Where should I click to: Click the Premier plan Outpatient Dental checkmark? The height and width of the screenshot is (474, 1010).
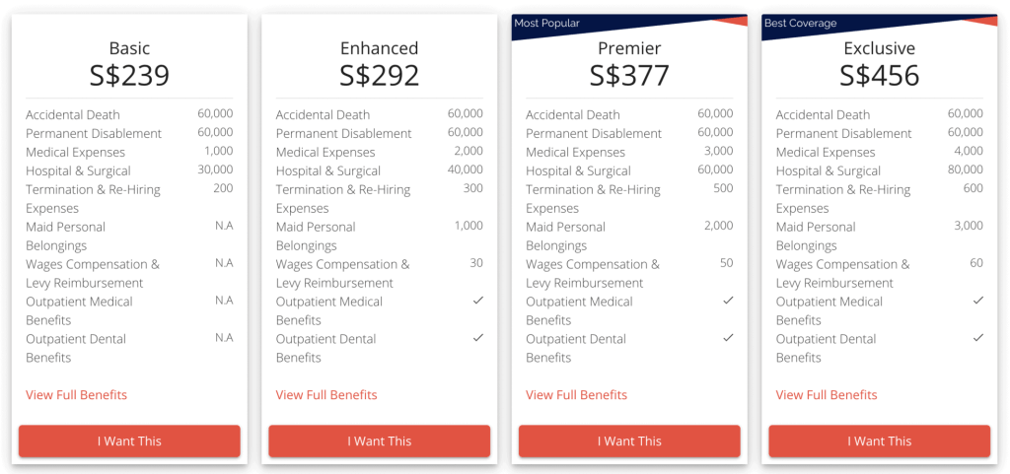728,338
